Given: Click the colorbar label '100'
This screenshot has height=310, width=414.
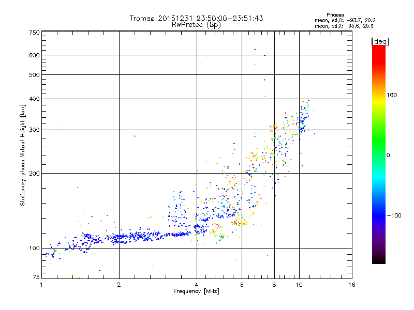Looking at the screenshot, I should (392, 95).
